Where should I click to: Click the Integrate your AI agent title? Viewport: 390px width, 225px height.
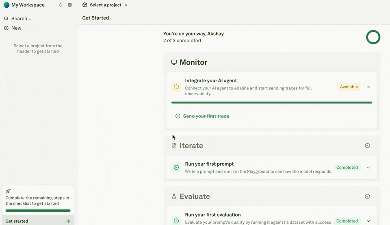pos(211,81)
